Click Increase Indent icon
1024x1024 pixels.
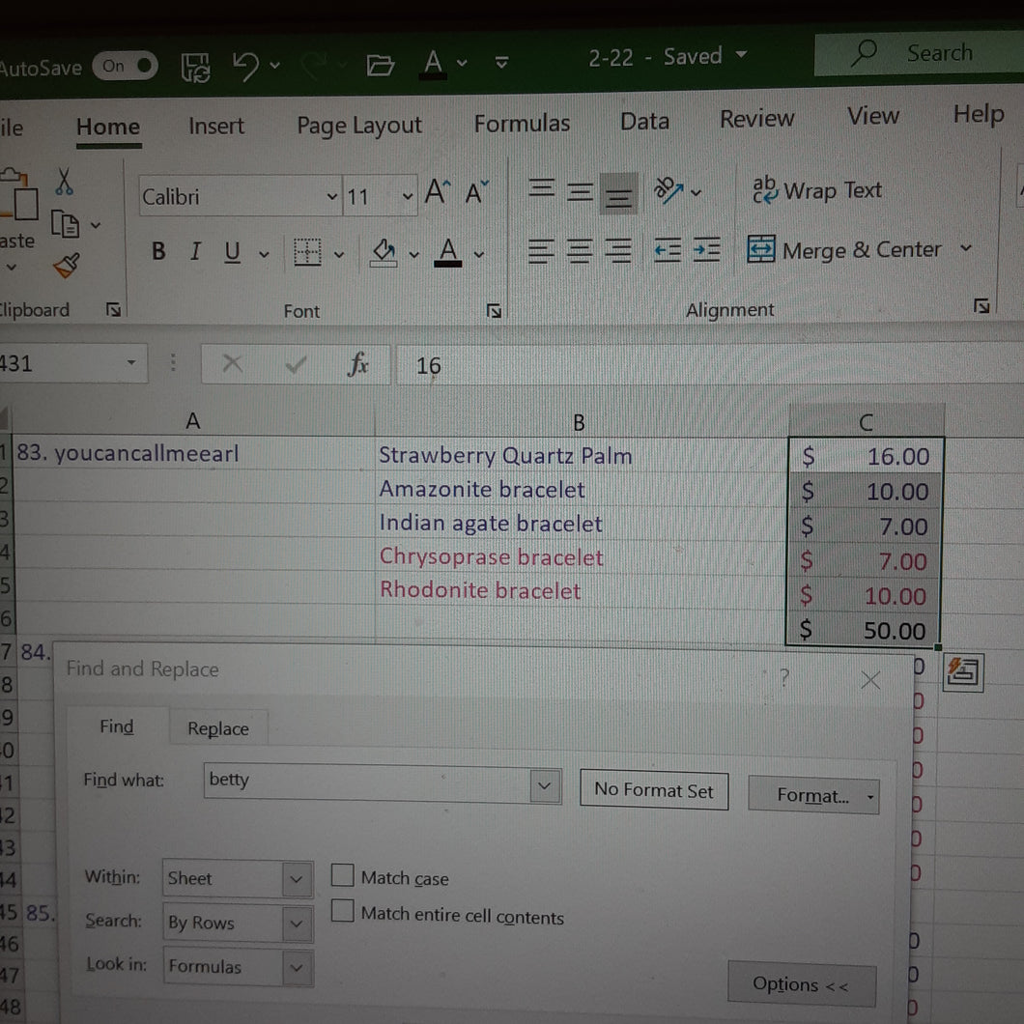click(x=706, y=250)
